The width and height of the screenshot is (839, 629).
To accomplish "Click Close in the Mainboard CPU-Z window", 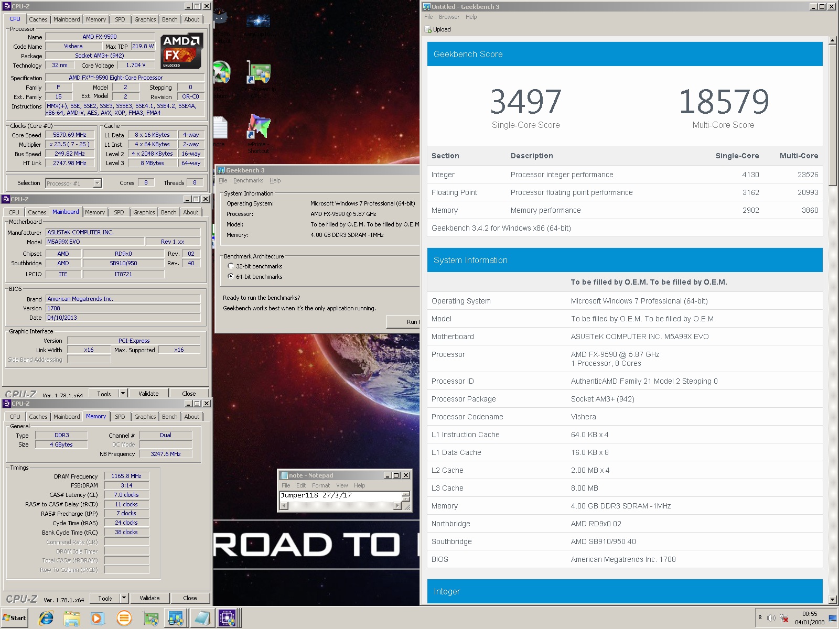I will pyautogui.click(x=189, y=393).
